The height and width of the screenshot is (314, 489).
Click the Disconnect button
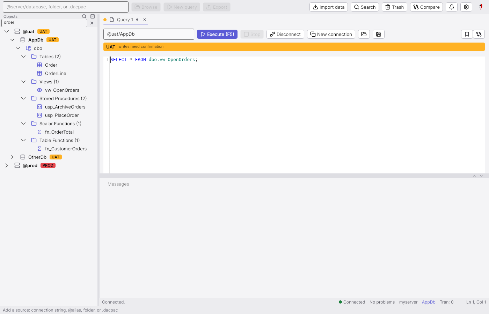[285, 34]
